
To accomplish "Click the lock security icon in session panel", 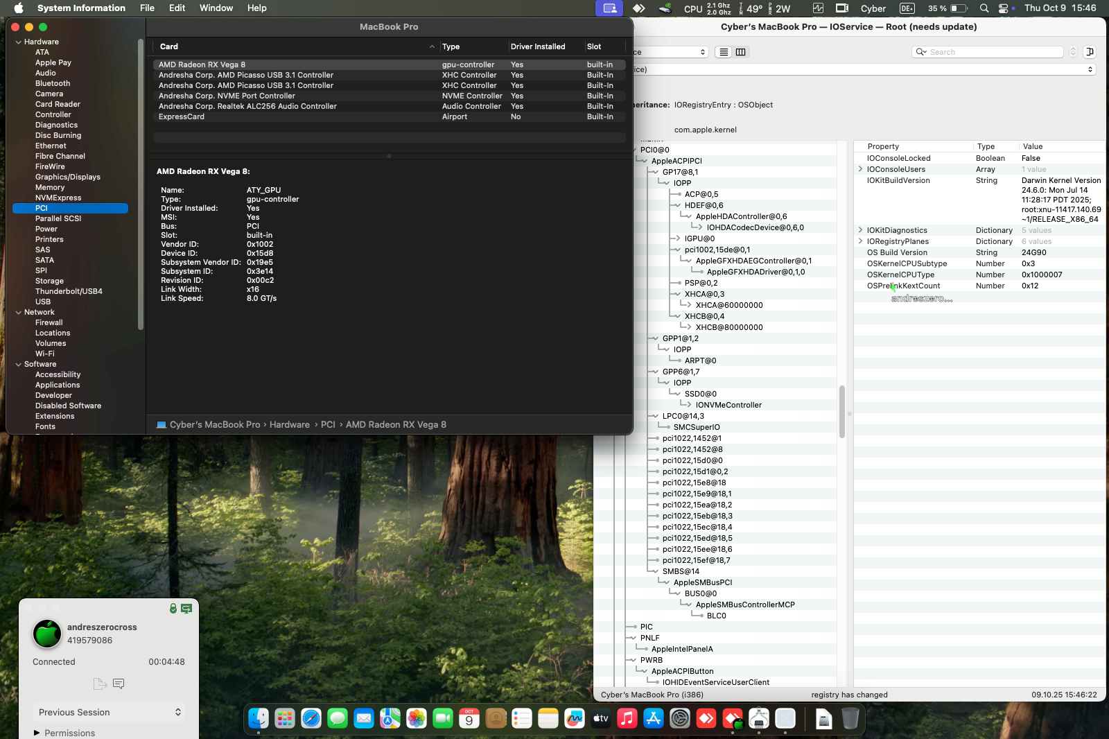I will (x=173, y=608).
